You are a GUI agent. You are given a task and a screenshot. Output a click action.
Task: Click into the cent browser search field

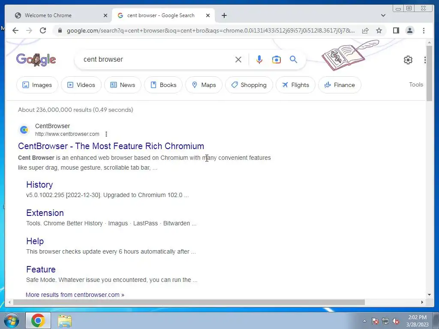[x=157, y=59]
